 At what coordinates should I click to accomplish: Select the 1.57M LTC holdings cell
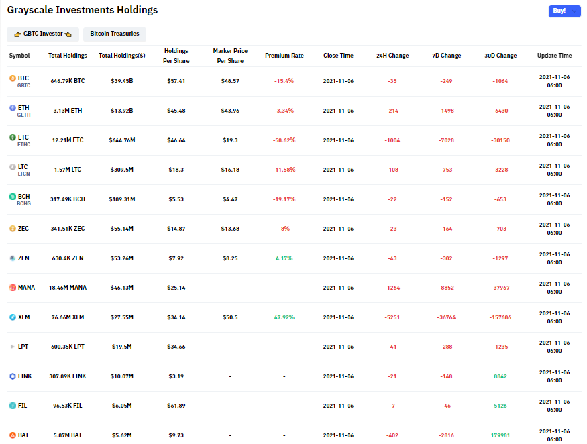tap(68, 170)
